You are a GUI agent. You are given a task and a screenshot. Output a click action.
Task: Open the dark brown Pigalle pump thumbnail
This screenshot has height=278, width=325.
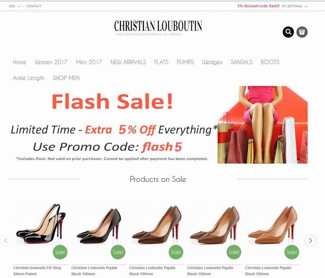click(156, 224)
